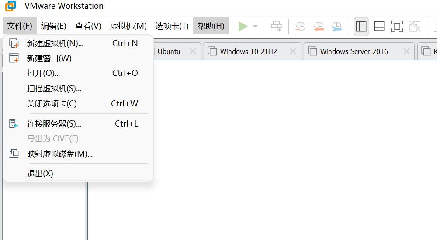The width and height of the screenshot is (437, 240).
Task: Choose 新建窗口(W) from the File menu
Action: pyautogui.click(x=49, y=58)
